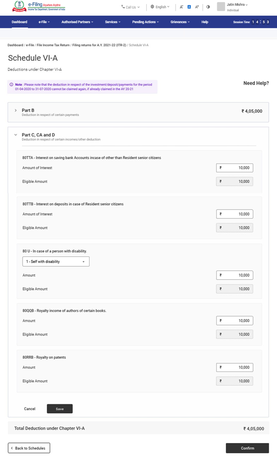The width and height of the screenshot is (277, 458).
Task: Click the e-Filing portal logo
Action: pos(39,7)
